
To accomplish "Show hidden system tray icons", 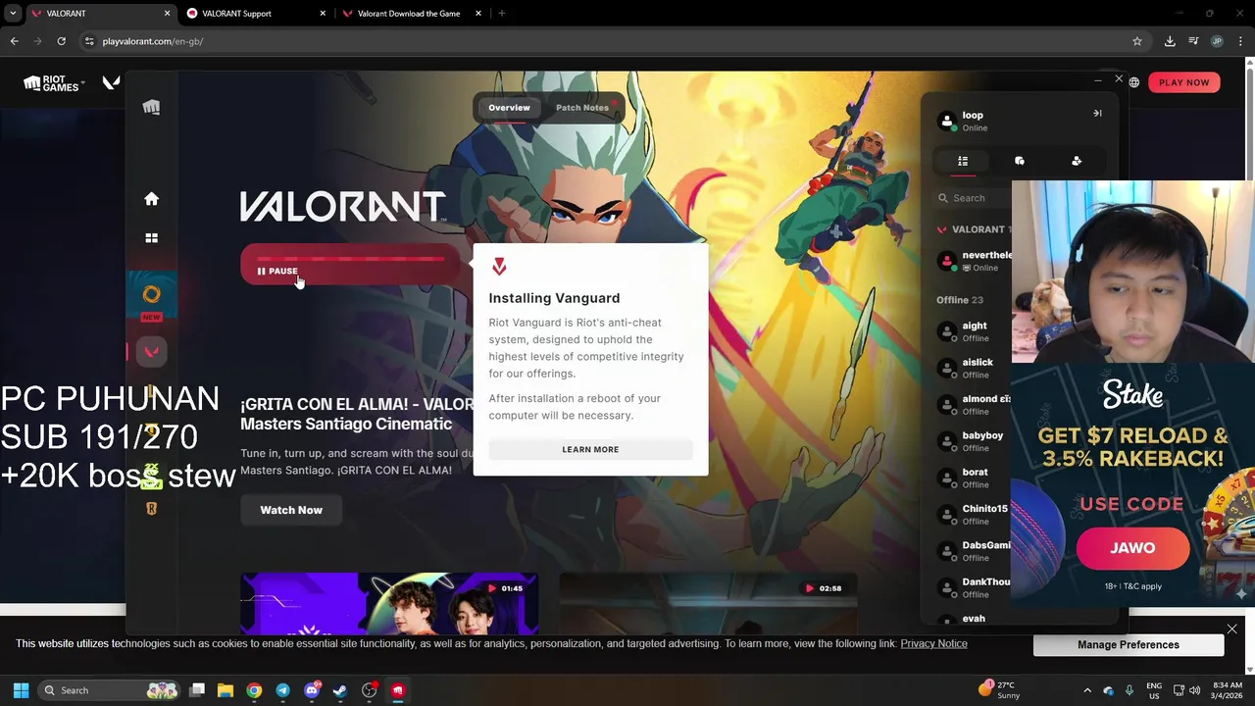I will (1086, 690).
